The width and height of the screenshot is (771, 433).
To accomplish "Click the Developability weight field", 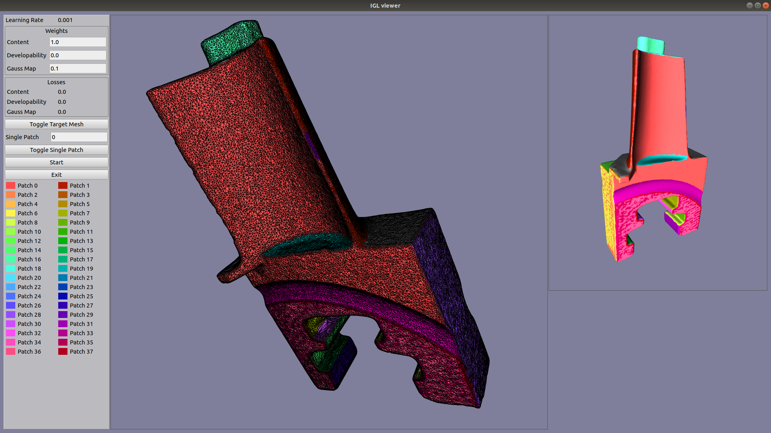I will coord(78,55).
